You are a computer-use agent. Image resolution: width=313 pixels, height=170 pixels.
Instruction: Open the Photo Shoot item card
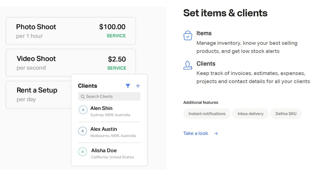pyautogui.click(x=71, y=31)
